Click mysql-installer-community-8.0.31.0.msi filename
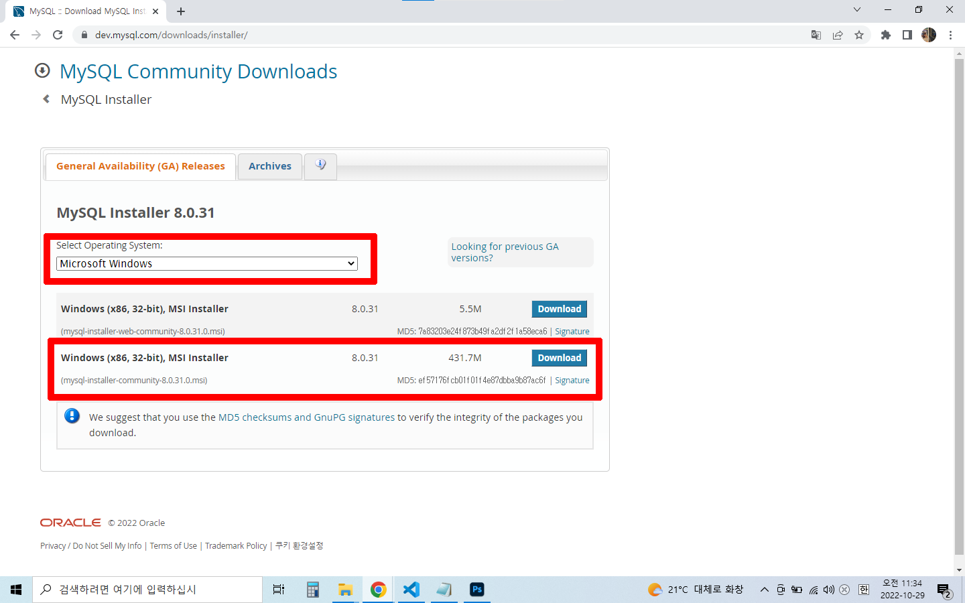The height and width of the screenshot is (603, 965). point(134,381)
